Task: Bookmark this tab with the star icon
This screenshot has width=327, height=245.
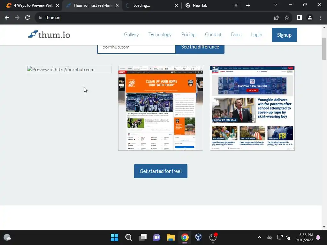Action: [x=287, y=18]
